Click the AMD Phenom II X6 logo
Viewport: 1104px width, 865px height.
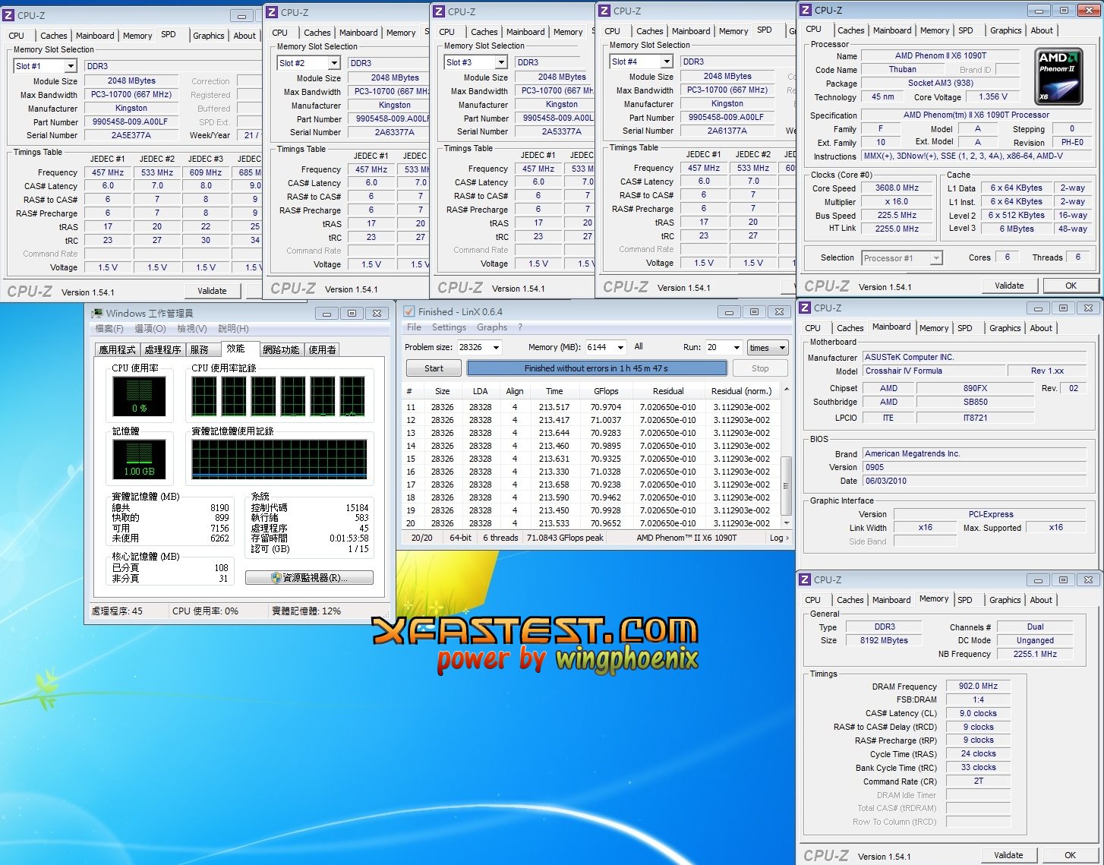point(1060,76)
